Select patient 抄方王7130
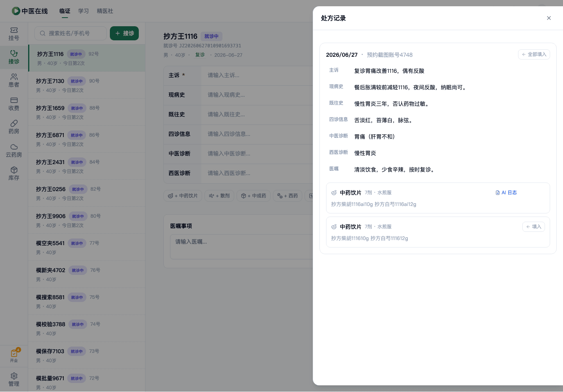This screenshot has width=563, height=392. pyautogui.click(x=87, y=85)
